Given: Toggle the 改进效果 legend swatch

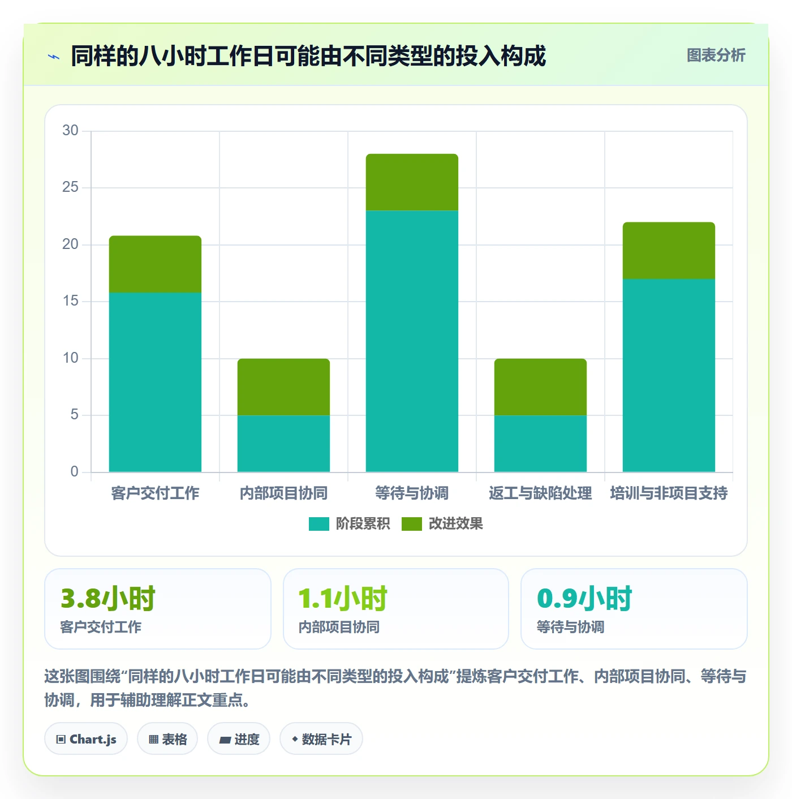Looking at the screenshot, I should click(x=412, y=524).
